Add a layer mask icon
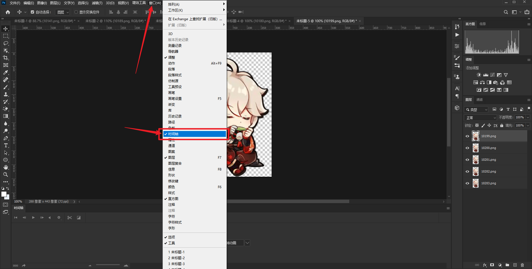Image resolution: width=532 pixels, height=269 pixels. [x=492, y=265]
